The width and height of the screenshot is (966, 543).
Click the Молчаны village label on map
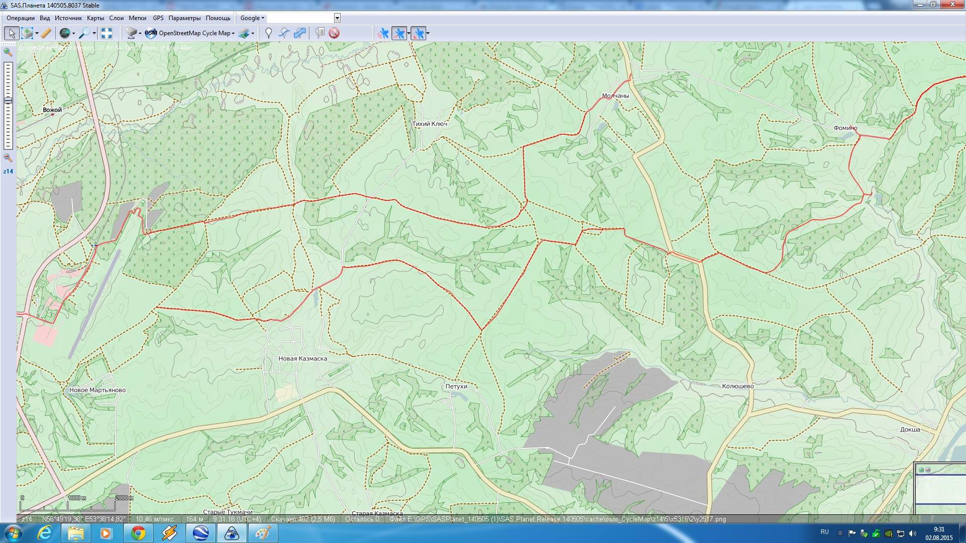(615, 96)
